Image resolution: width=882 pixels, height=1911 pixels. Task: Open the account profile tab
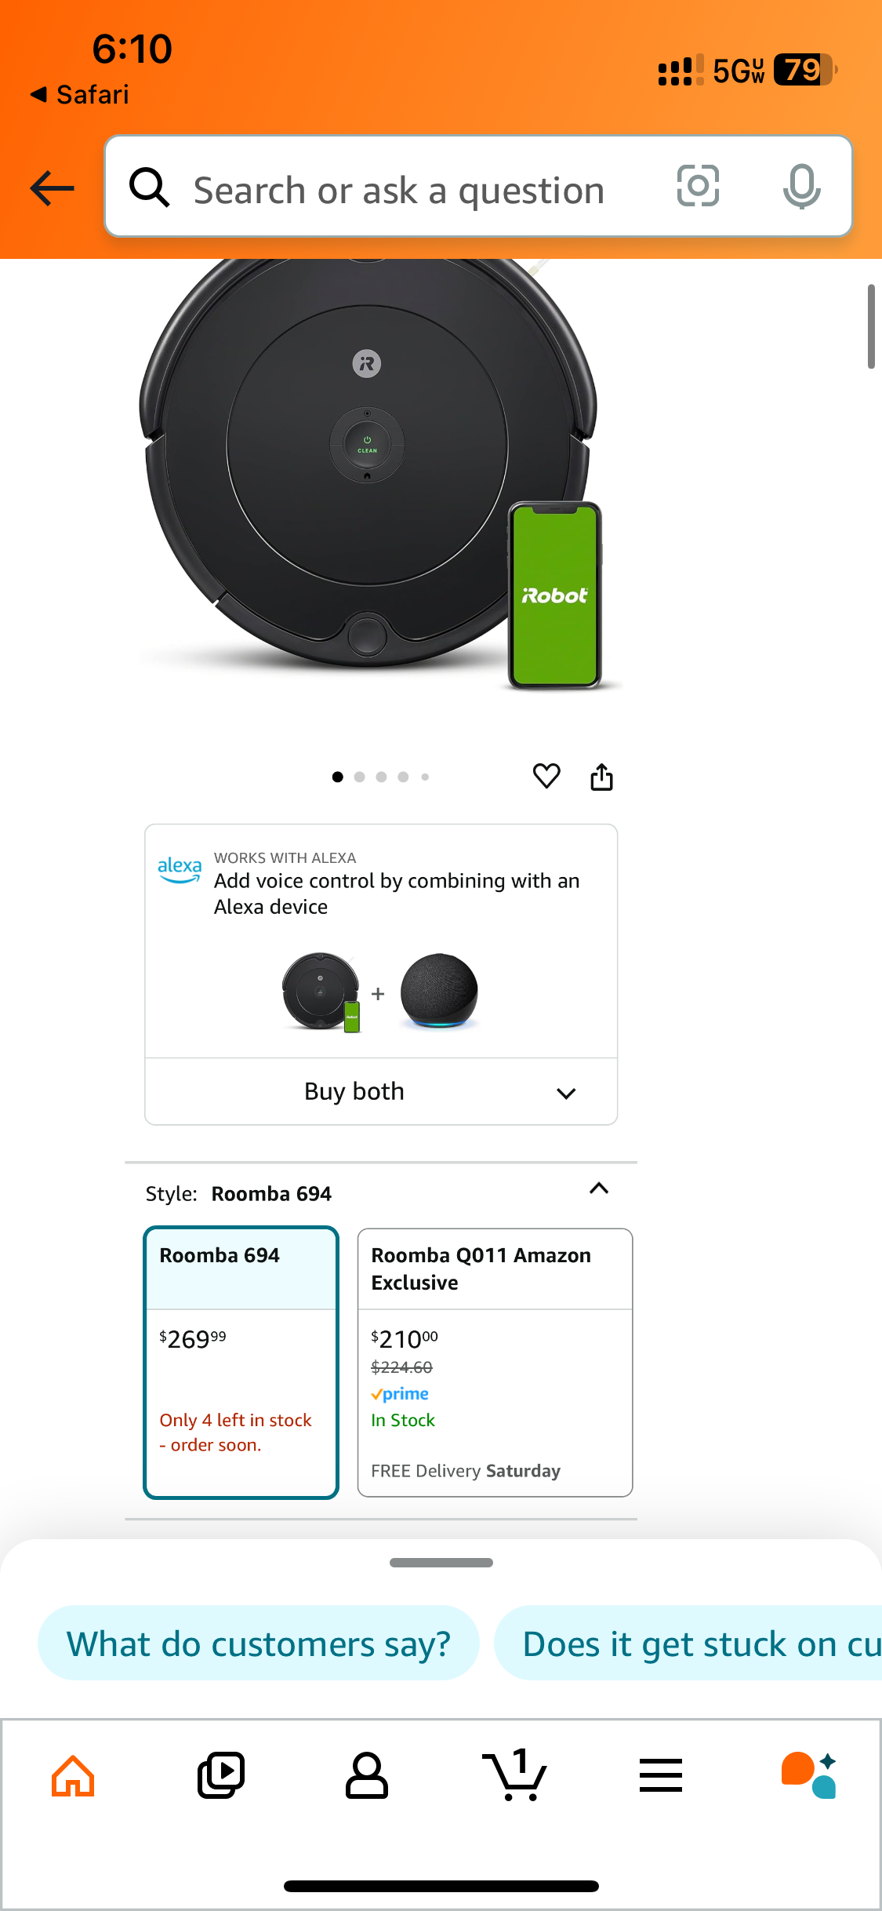[367, 1775]
